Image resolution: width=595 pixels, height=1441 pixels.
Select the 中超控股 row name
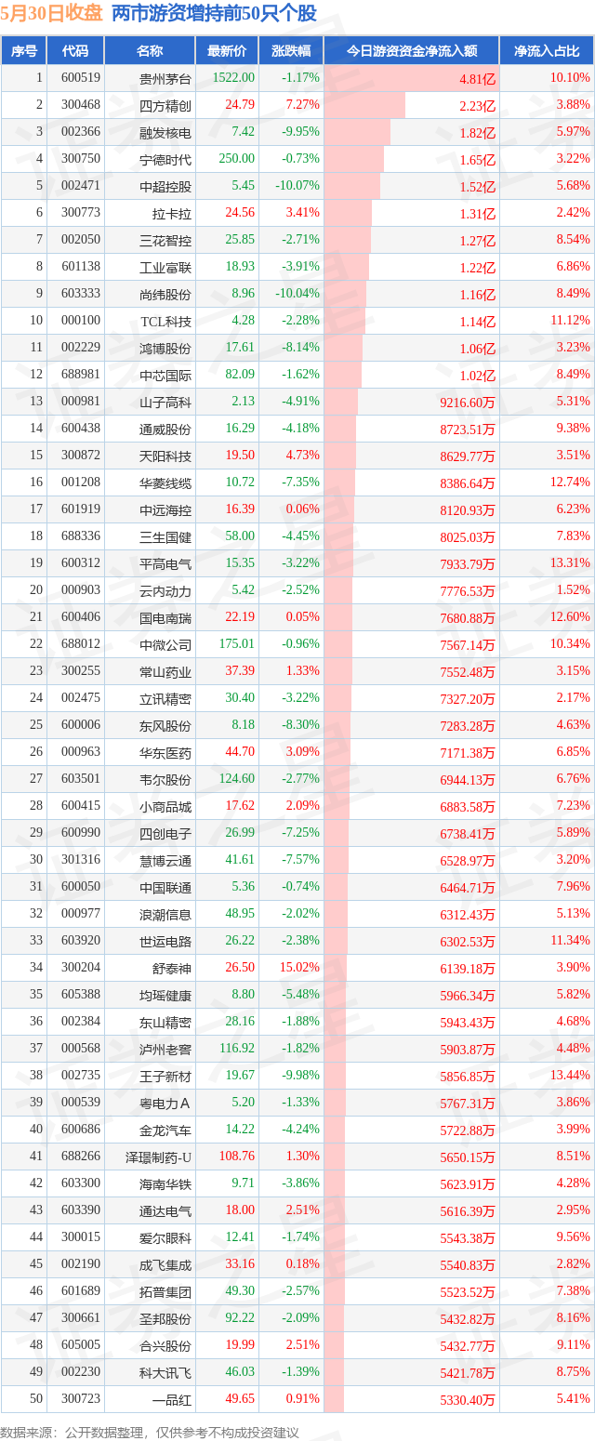tap(165, 187)
